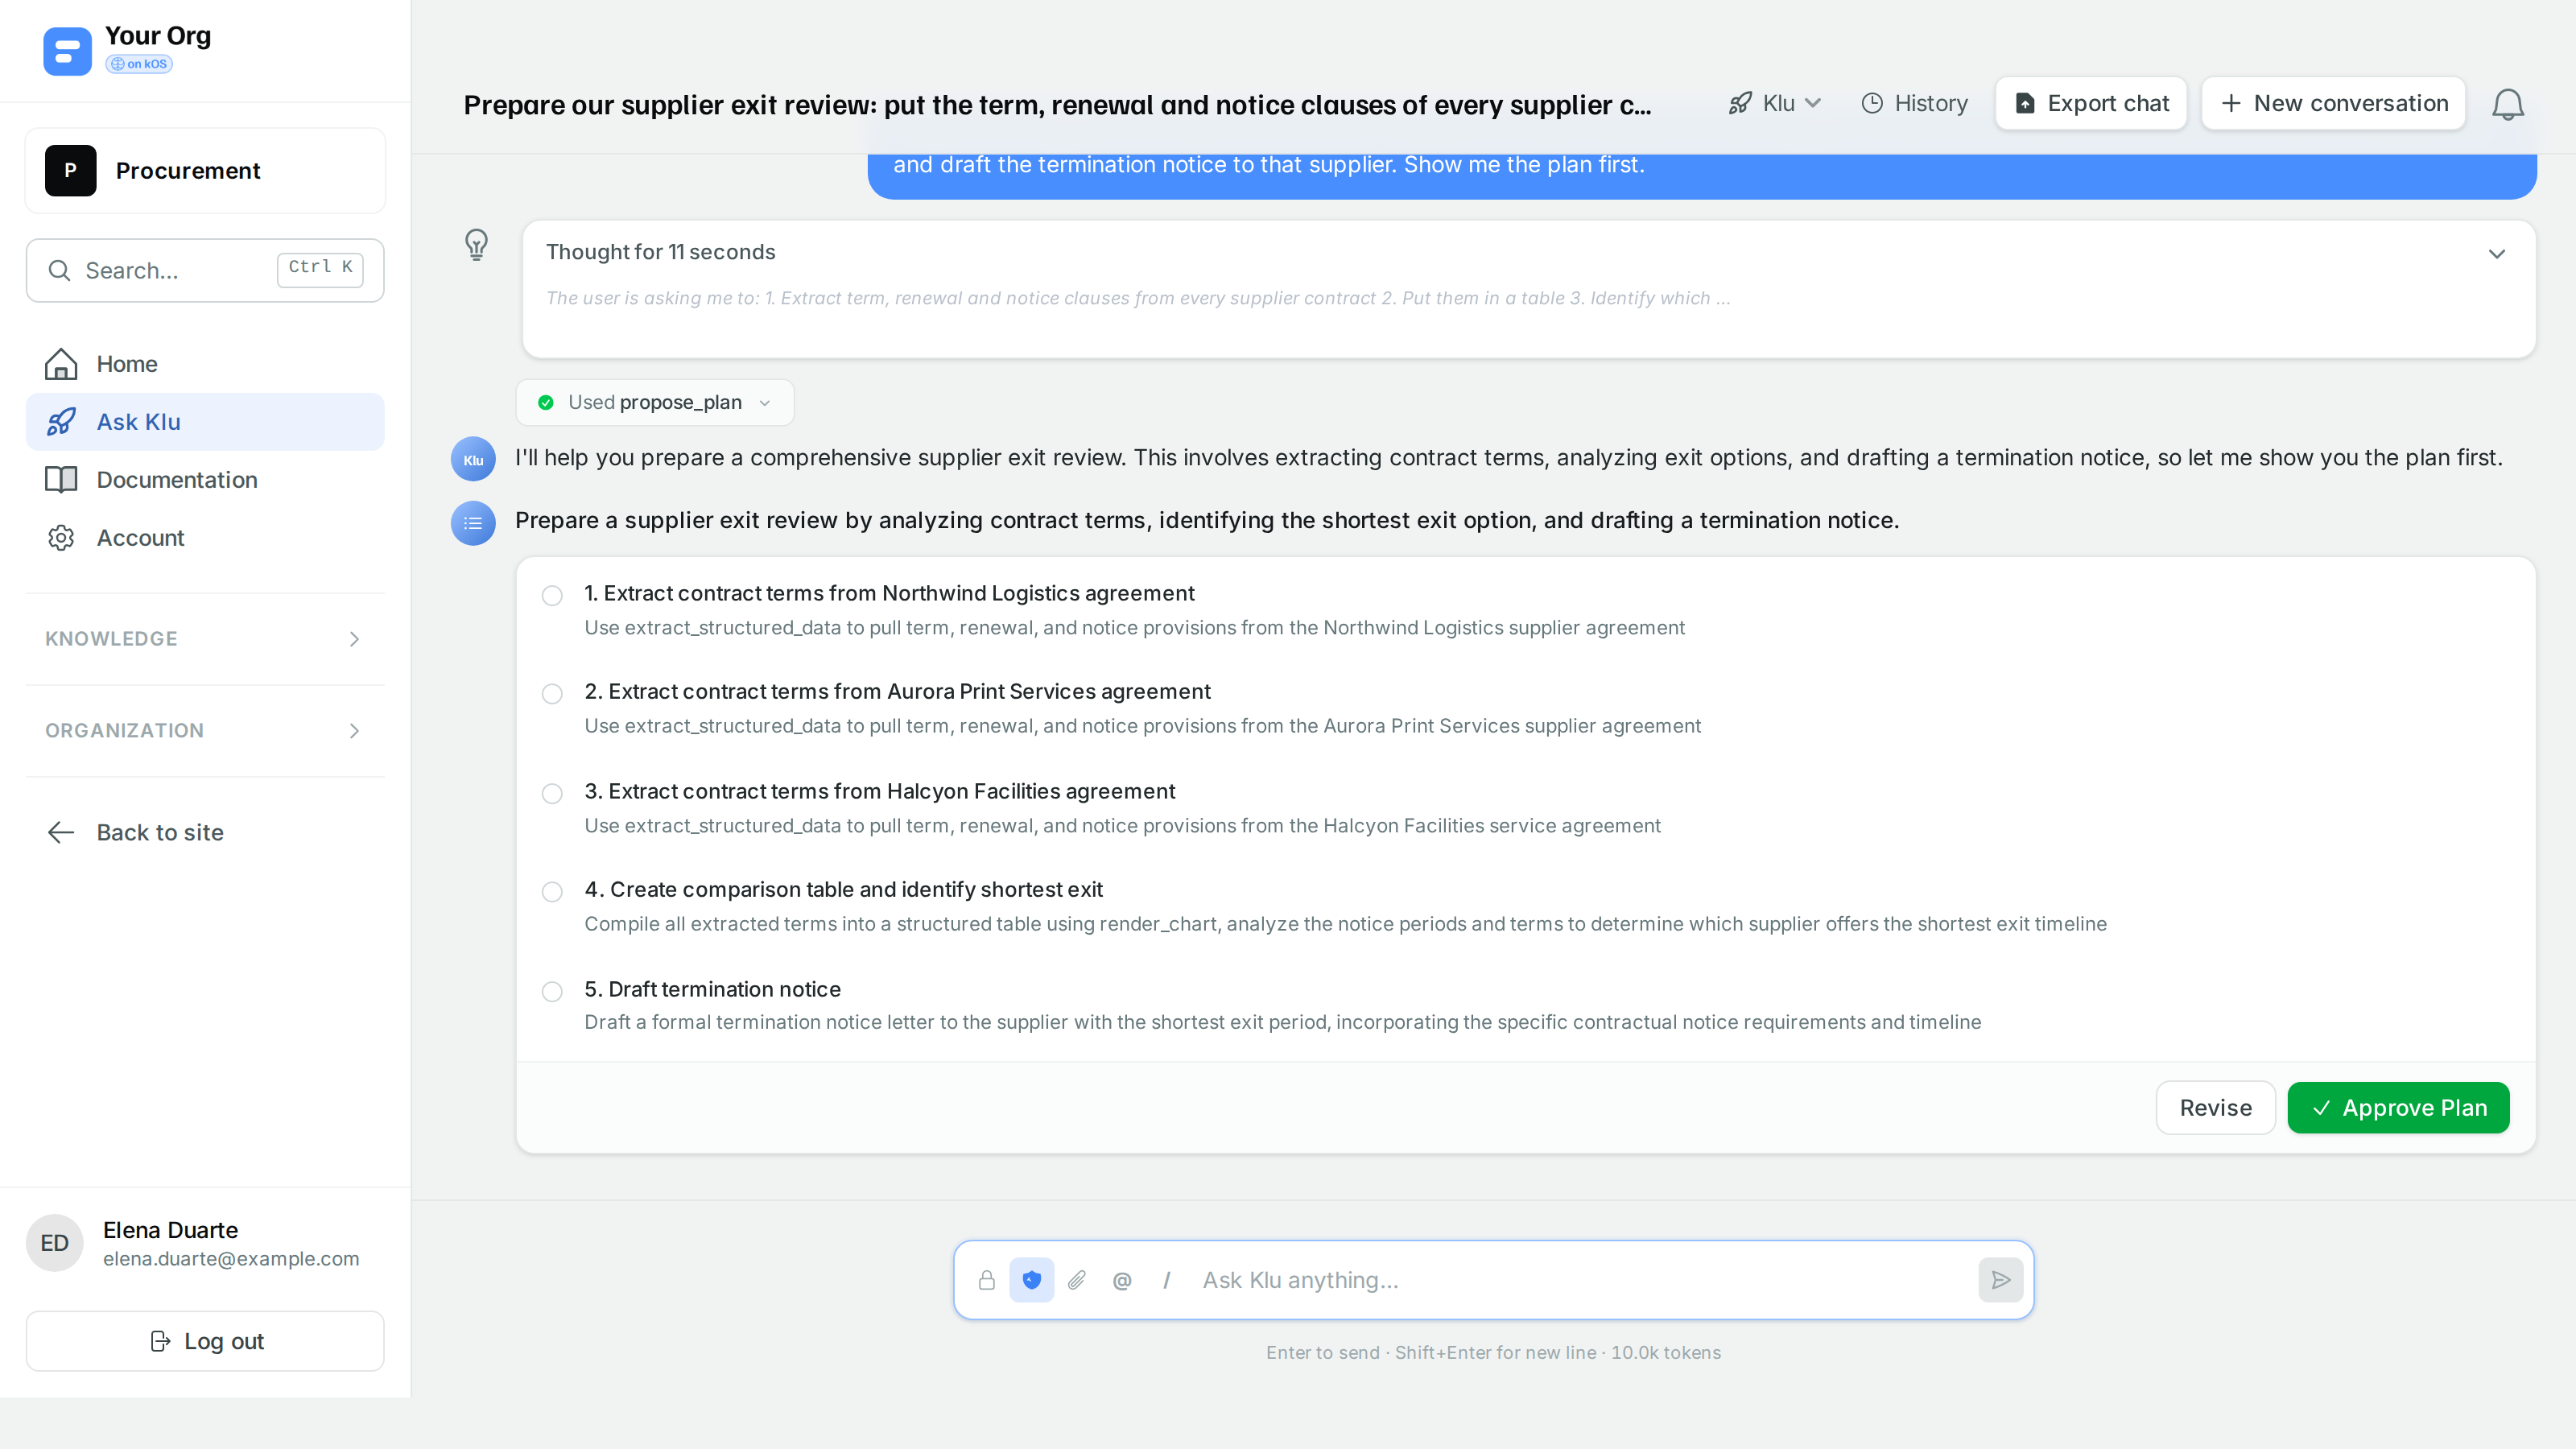Click the @ mention icon
Screen dimensions: 2576x1449
tap(1122, 1280)
